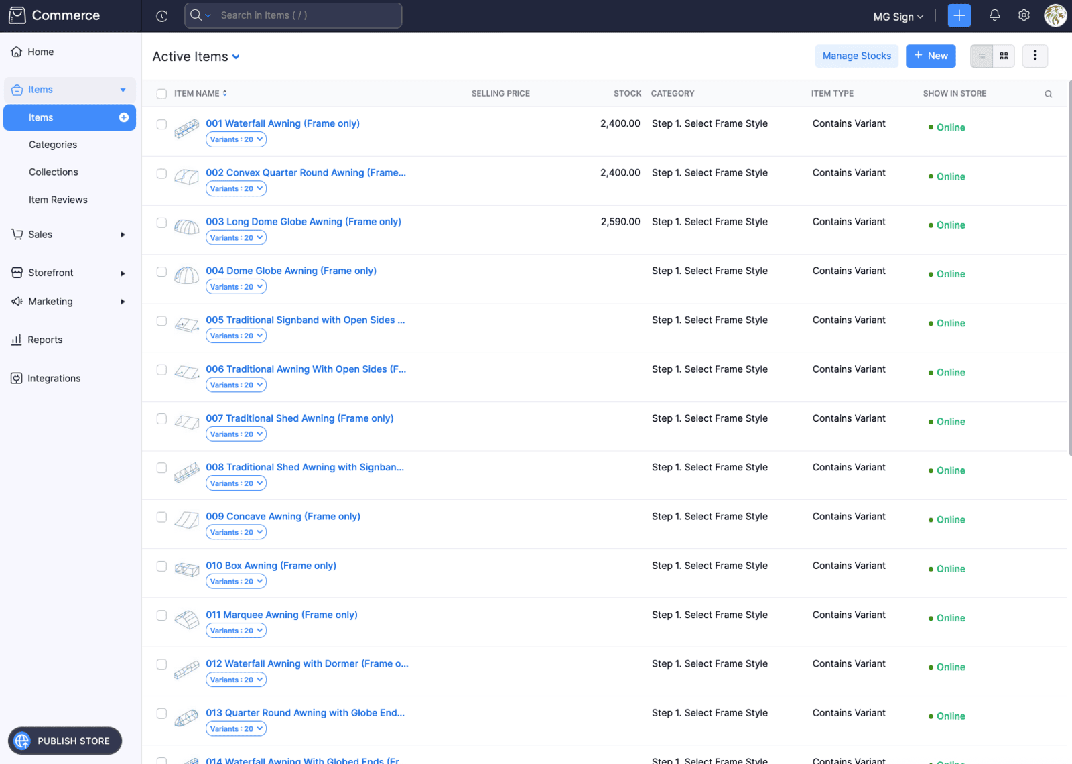
Task: Type in the Search in Items field
Action: (x=308, y=15)
